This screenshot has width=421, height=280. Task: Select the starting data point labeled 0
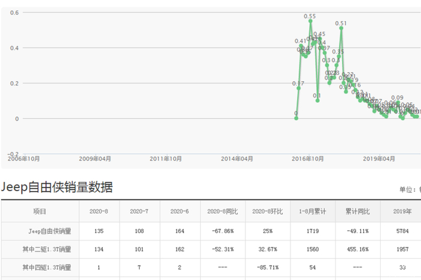296,118
